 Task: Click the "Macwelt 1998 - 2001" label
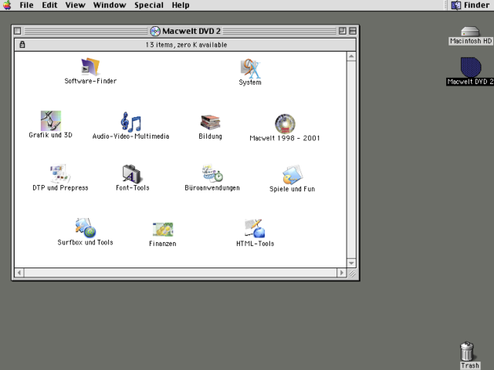[285, 138]
